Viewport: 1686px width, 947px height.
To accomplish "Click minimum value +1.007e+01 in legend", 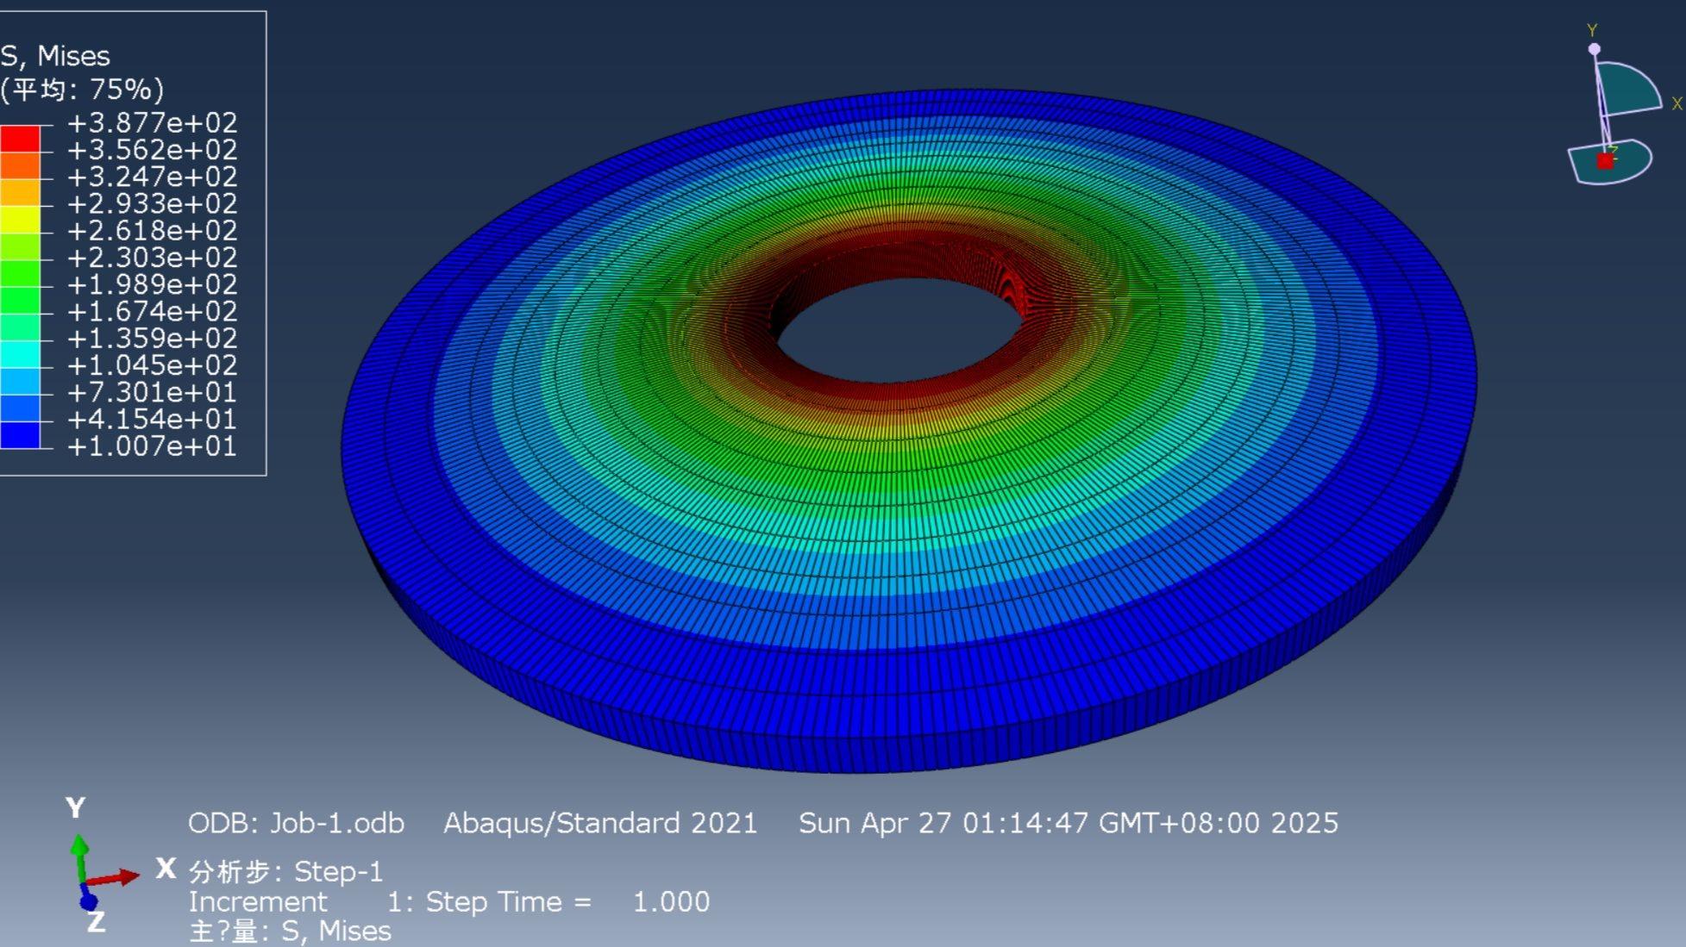I will coord(152,446).
